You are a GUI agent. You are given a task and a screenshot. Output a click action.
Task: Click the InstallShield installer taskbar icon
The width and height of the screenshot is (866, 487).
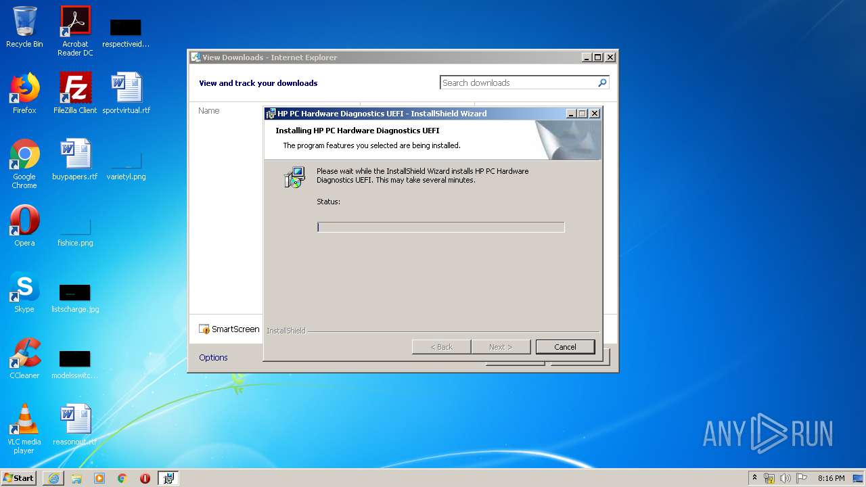pyautogui.click(x=168, y=478)
